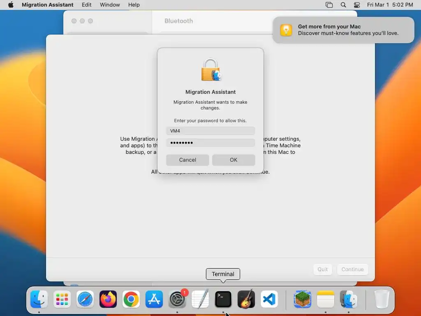Open the Notes dock icon

(326, 299)
